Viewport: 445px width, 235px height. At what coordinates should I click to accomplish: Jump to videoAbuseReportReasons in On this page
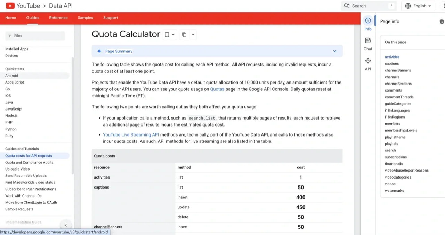(407, 171)
